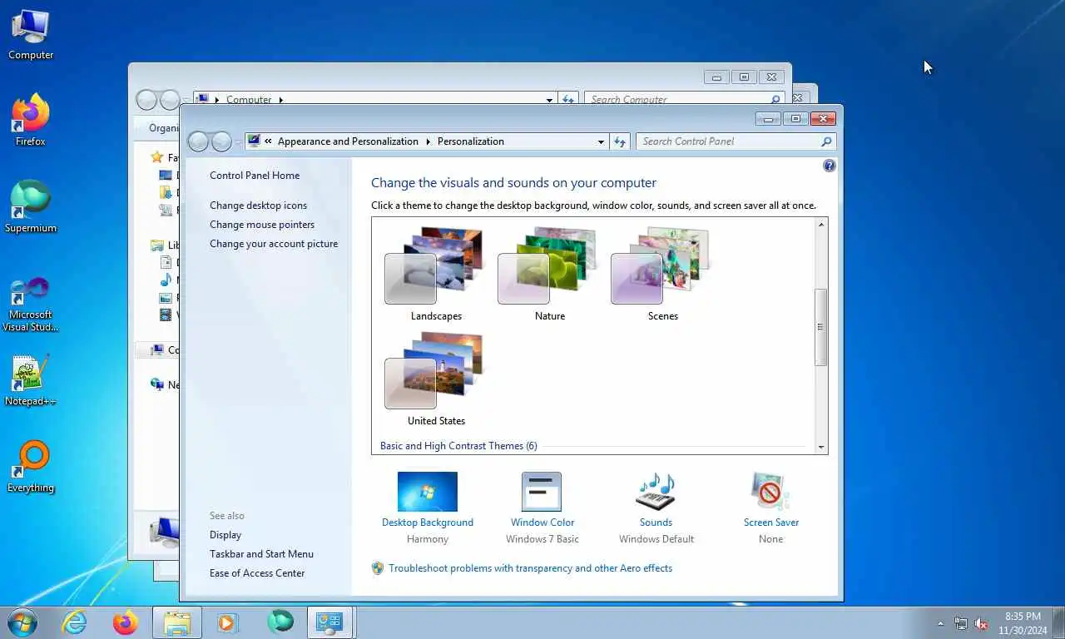The width and height of the screenshot is (1065, 639).
Task: Click the Personalization help icon
Action: click(x=829, y=166)
